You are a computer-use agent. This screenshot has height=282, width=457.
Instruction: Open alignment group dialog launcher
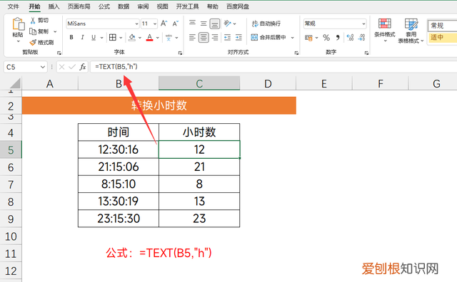coord(296,53)
